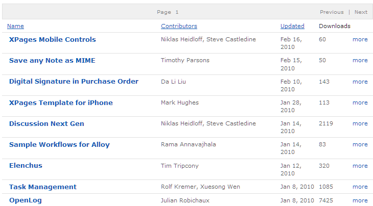
Task: Open the Task Management project
Action: [x=43, y=187]
